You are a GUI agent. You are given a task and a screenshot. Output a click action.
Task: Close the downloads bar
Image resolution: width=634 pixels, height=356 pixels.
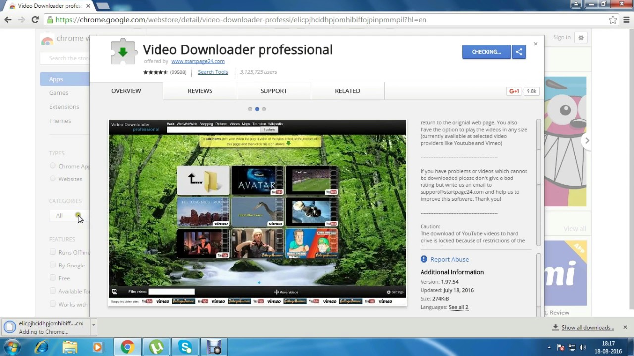click(625, 327)
